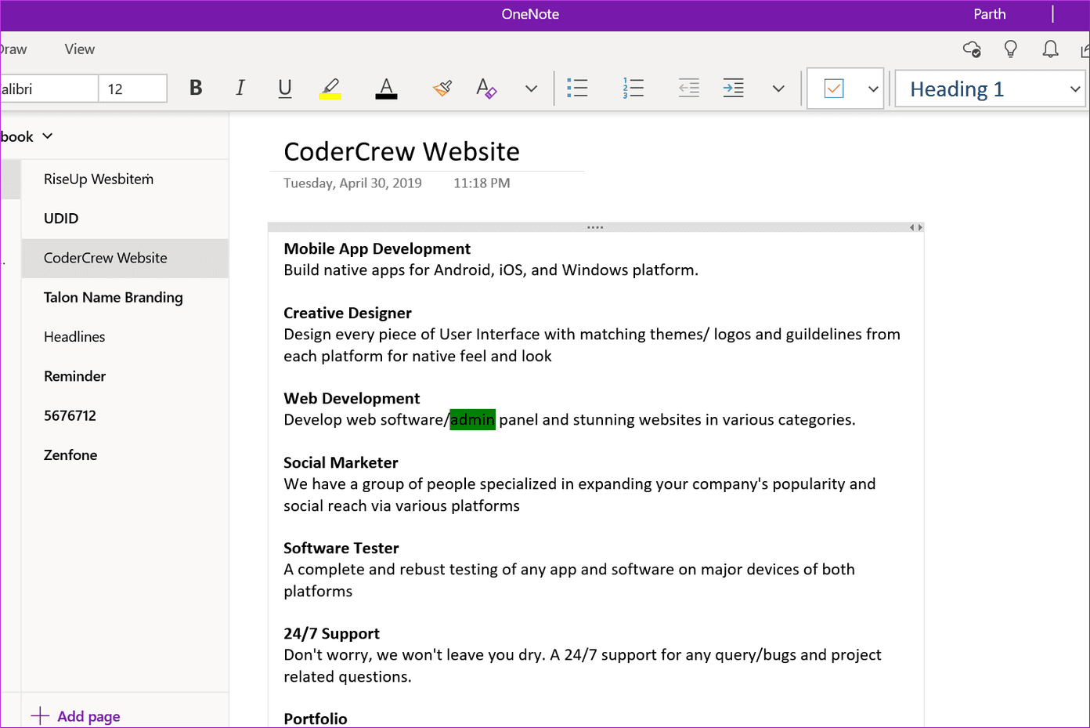
Task: Click the Social Marketer heading
Action: [341, 463]
